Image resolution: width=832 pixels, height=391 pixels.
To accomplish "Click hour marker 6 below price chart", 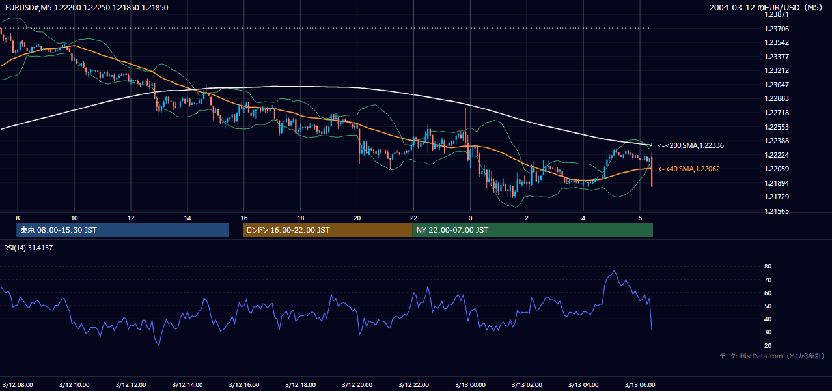I will pos(641,218).
